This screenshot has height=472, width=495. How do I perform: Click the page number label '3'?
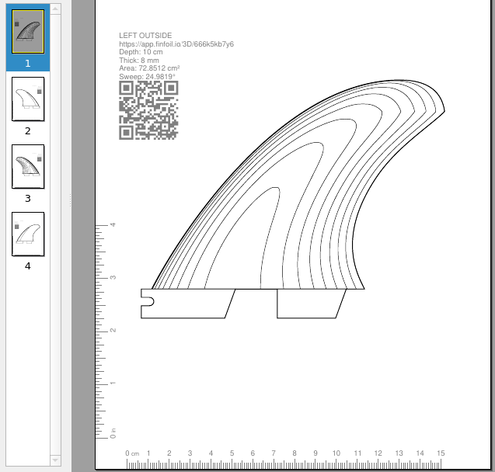click(28, 198)
